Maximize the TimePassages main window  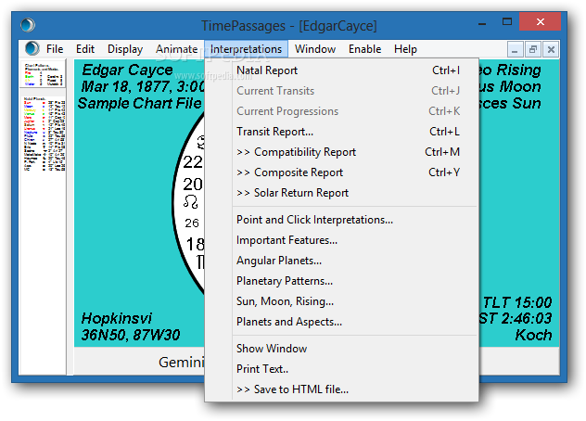(x=507, y=21)
